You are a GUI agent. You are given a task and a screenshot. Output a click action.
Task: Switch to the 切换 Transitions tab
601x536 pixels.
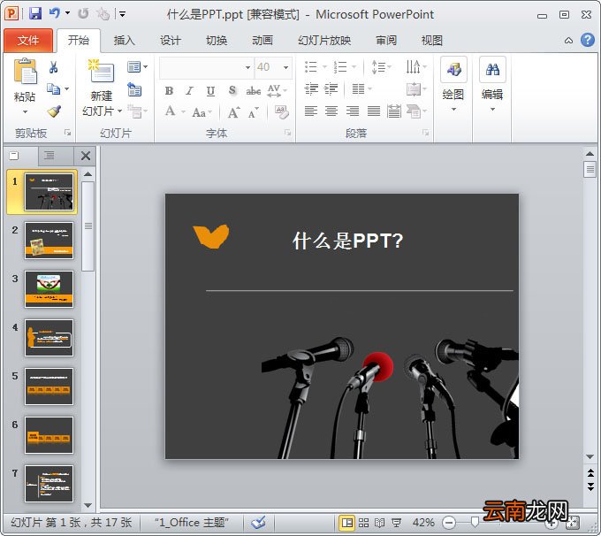(x=217, y=41)
